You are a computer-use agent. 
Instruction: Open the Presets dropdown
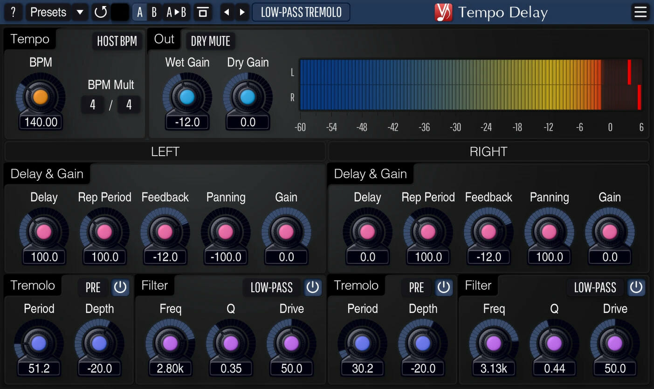point(48,12)
